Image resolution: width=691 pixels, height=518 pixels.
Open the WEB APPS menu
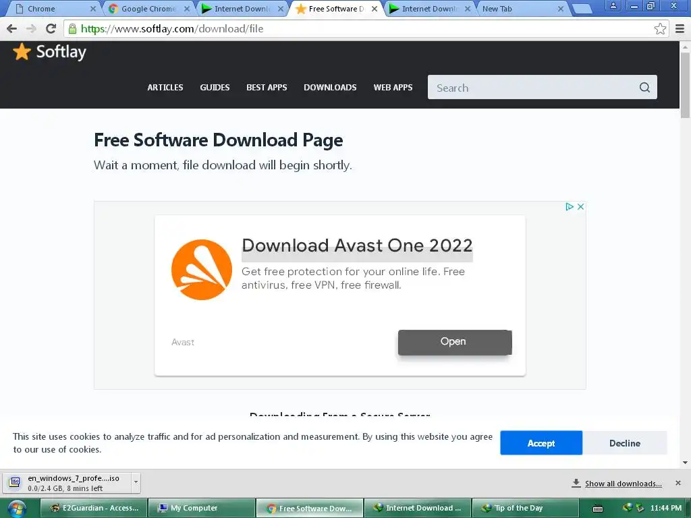pos(393,87)
